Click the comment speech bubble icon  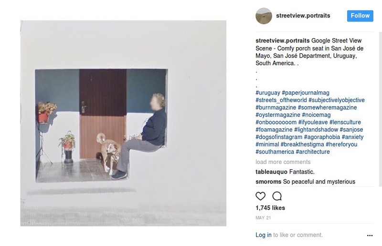coord(277,196)
